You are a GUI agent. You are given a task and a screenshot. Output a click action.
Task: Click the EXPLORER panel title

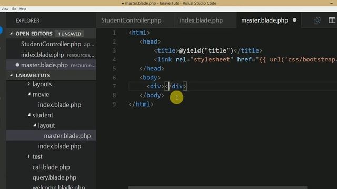pyautogui.click(x=27, y=20)
